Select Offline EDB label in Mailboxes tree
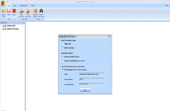 [x=11, y=26]
